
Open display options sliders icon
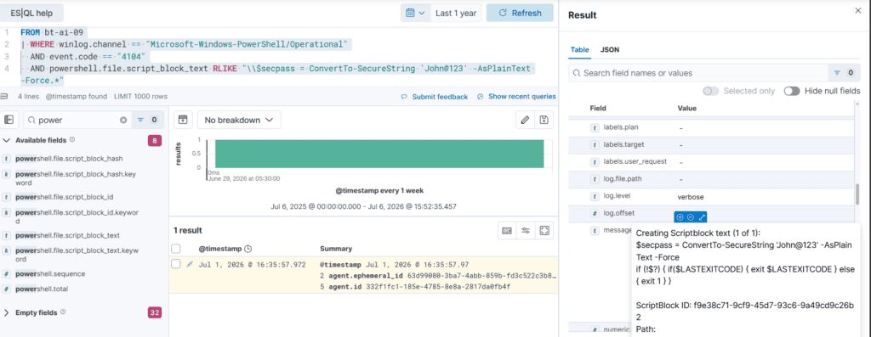pyautogui.click(x=526, y=231)
